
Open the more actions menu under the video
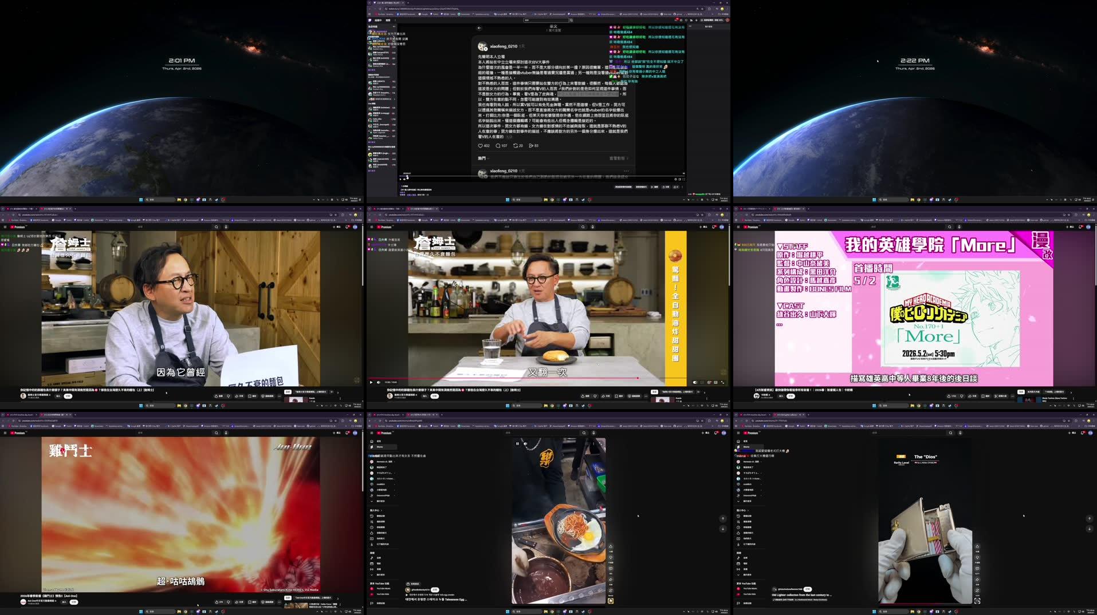(x=645, y=396)
